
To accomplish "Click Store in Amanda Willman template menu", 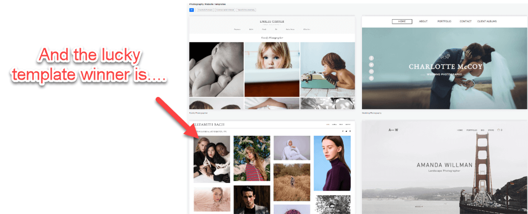I will coord(491,130).
